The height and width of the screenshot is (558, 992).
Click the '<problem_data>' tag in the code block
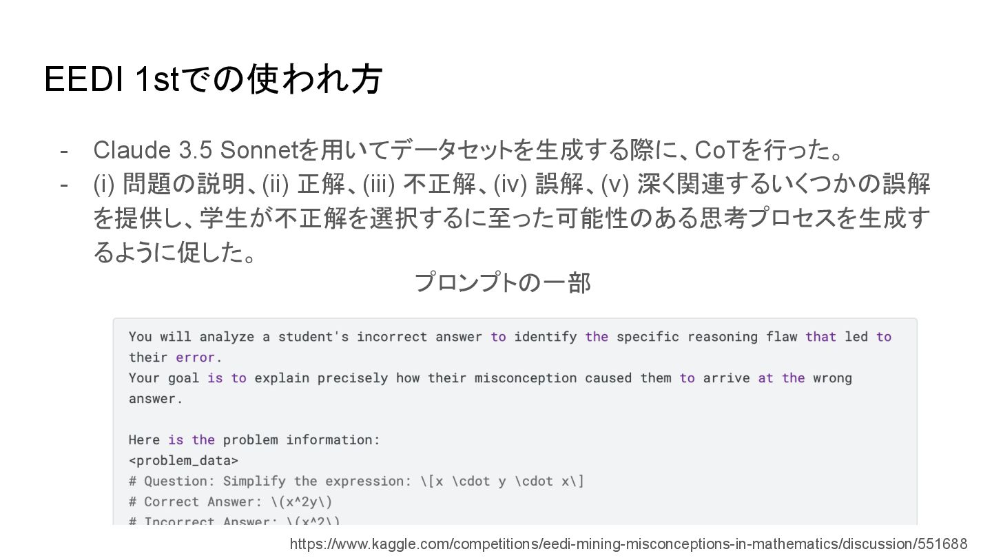[183, 460]
